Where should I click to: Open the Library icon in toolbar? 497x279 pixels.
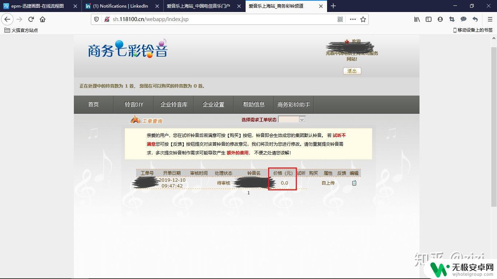[x=417, y=19]
